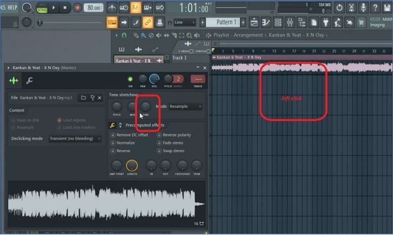Remove the loaded sample with the X icon

(x=100, y=98)
